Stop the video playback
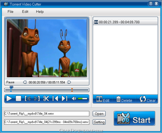Screen dimensions: 162x133 click(x=18, y=98)
